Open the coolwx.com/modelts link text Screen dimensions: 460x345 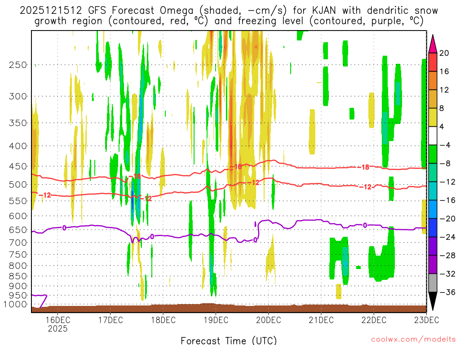(x=413, y=340)
